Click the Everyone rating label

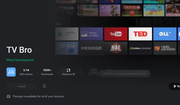[67, 74]
